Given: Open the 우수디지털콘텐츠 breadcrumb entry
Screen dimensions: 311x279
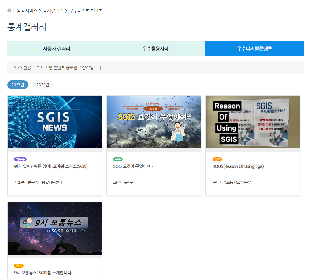Looking at the screenshot, I should (86, 10).
